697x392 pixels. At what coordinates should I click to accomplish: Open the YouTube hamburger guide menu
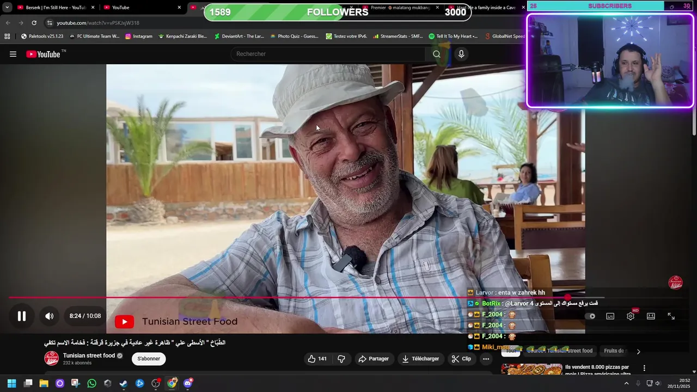pyautogui.click(x=13, y=54)
